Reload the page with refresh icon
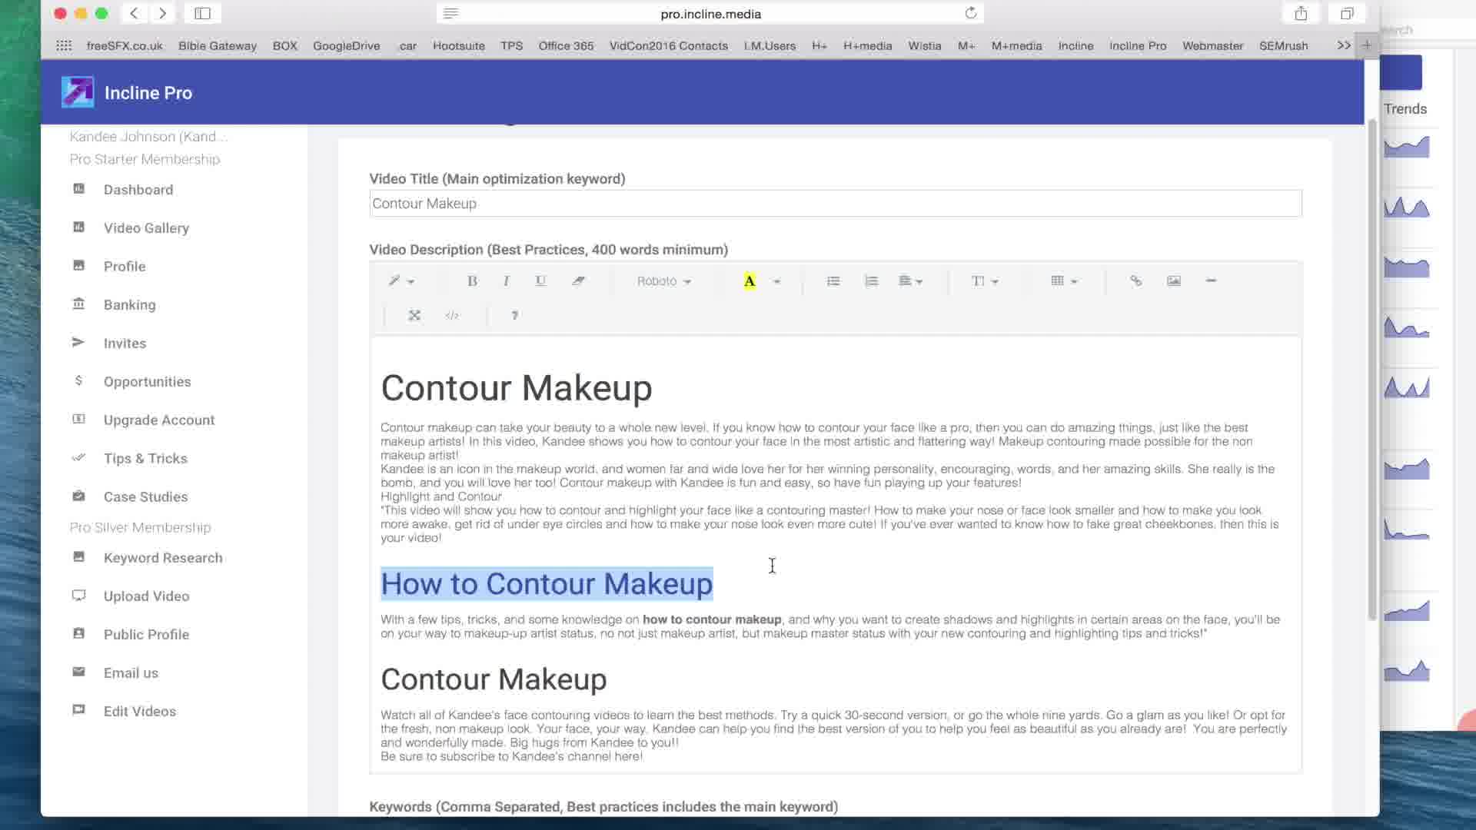This screenshot has width=1476, height=830. 971,13
